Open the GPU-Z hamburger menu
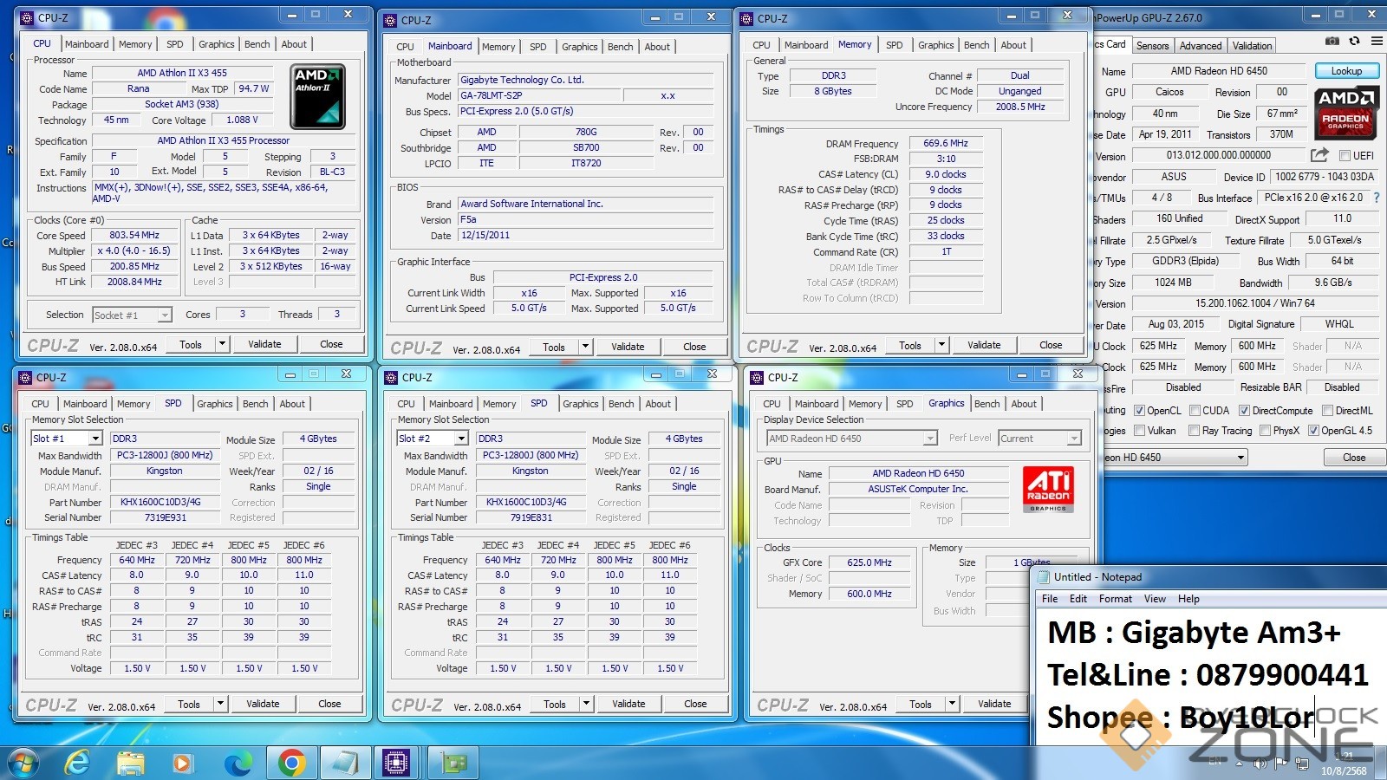Screen dimensions: 1387x780 1377,41
